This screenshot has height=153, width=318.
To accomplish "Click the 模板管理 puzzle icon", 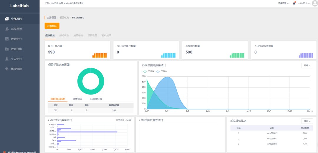I will [x=7, y=69].
